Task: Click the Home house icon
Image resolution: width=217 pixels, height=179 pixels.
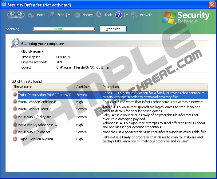Action: click(31, 15)
